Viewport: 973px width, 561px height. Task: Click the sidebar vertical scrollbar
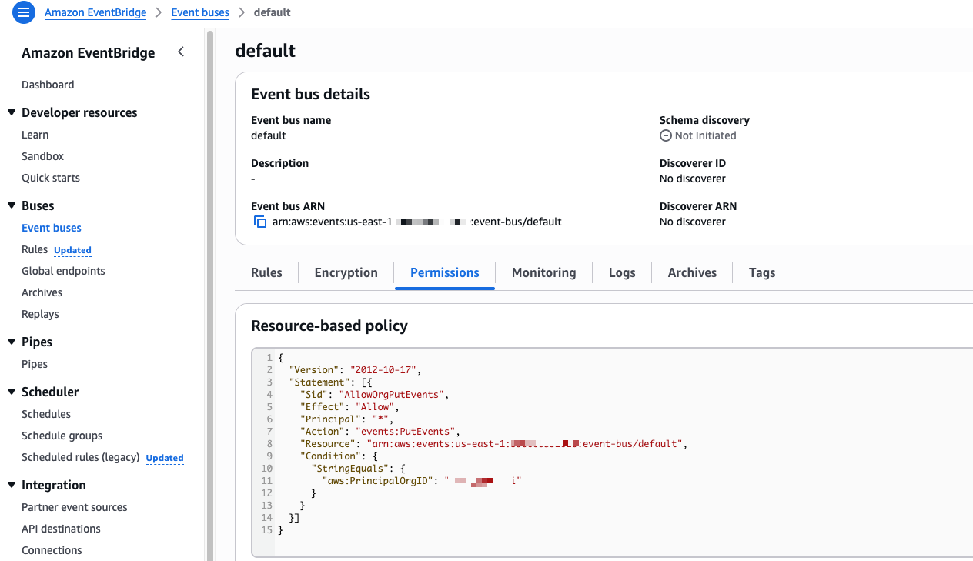(209, 296)
